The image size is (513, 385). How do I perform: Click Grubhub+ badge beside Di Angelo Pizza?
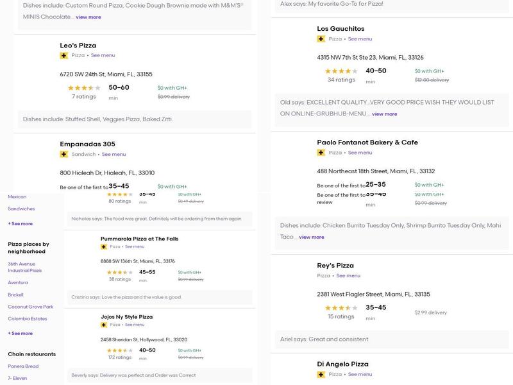pos(321,375)
